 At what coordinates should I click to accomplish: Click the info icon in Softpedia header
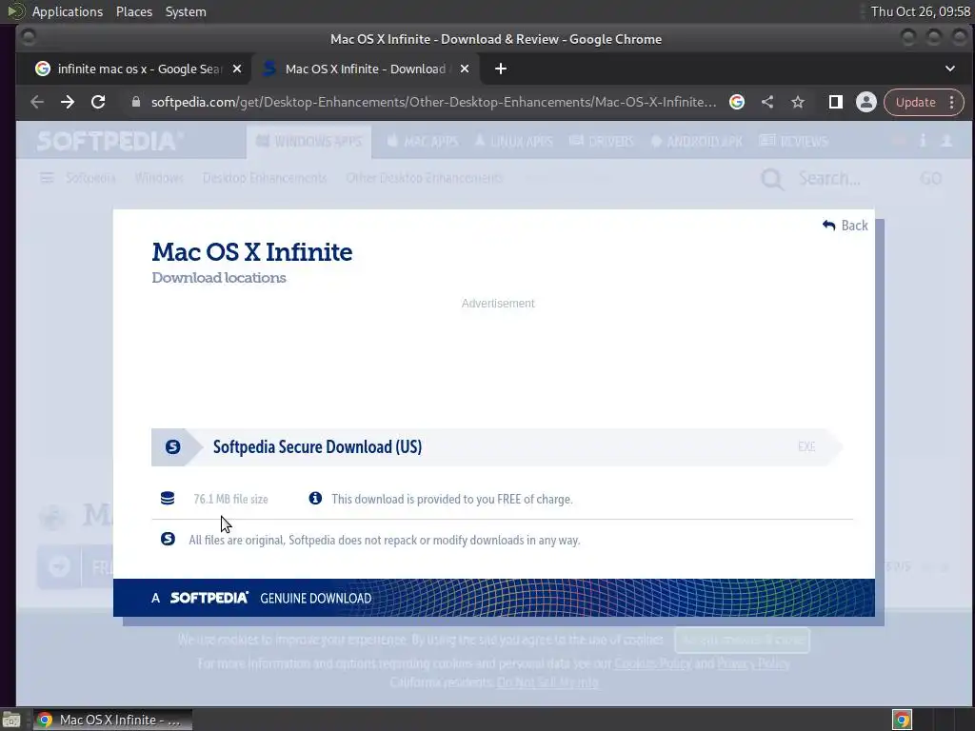click(923, 141)
